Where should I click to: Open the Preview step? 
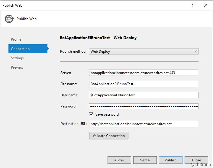(x=17, y=67)
